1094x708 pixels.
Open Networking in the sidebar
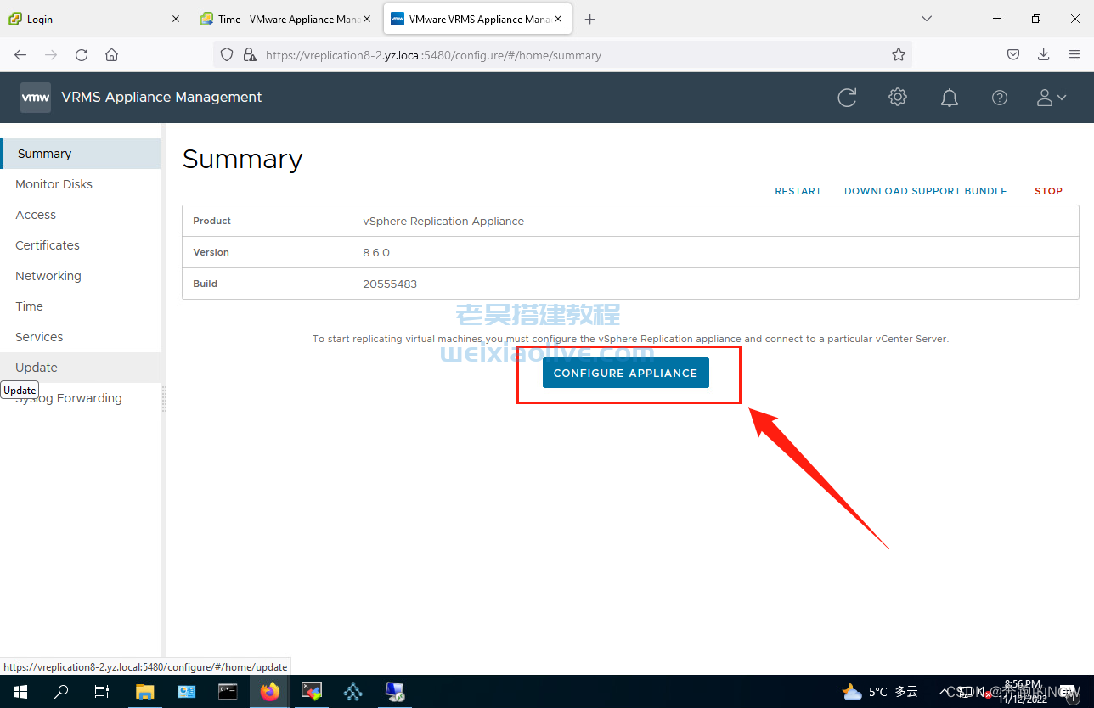pyautogui.click(x=81, y=276)
